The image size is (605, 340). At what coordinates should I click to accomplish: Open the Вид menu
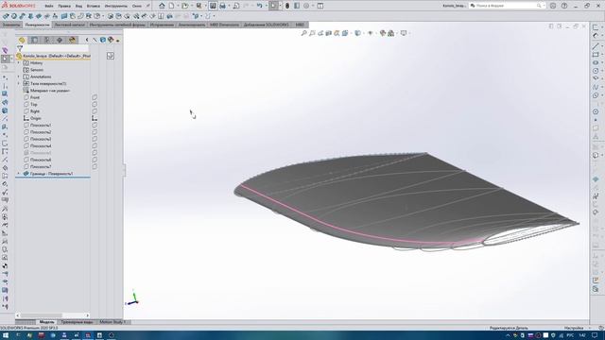pyautogui.click(x=78, y=7)
